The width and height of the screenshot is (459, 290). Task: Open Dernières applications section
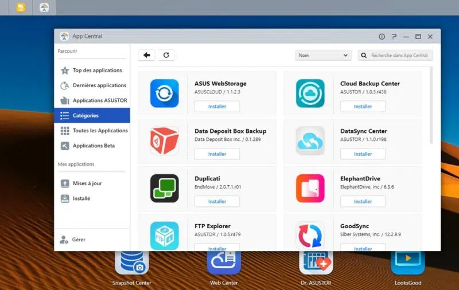click(92, 85)
